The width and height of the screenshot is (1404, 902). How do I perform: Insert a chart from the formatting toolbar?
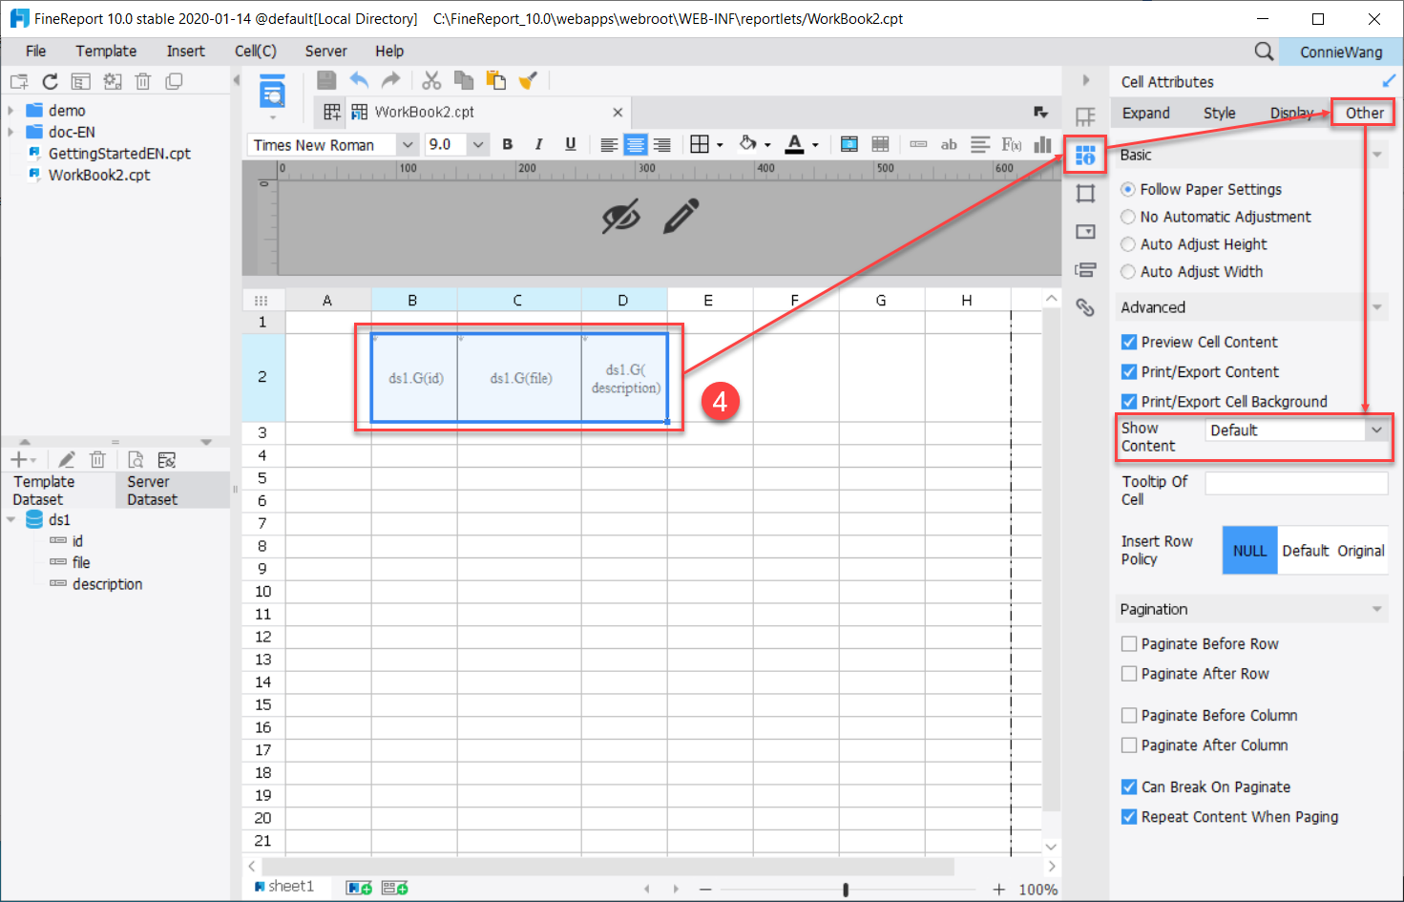(x=1042, y=145)
